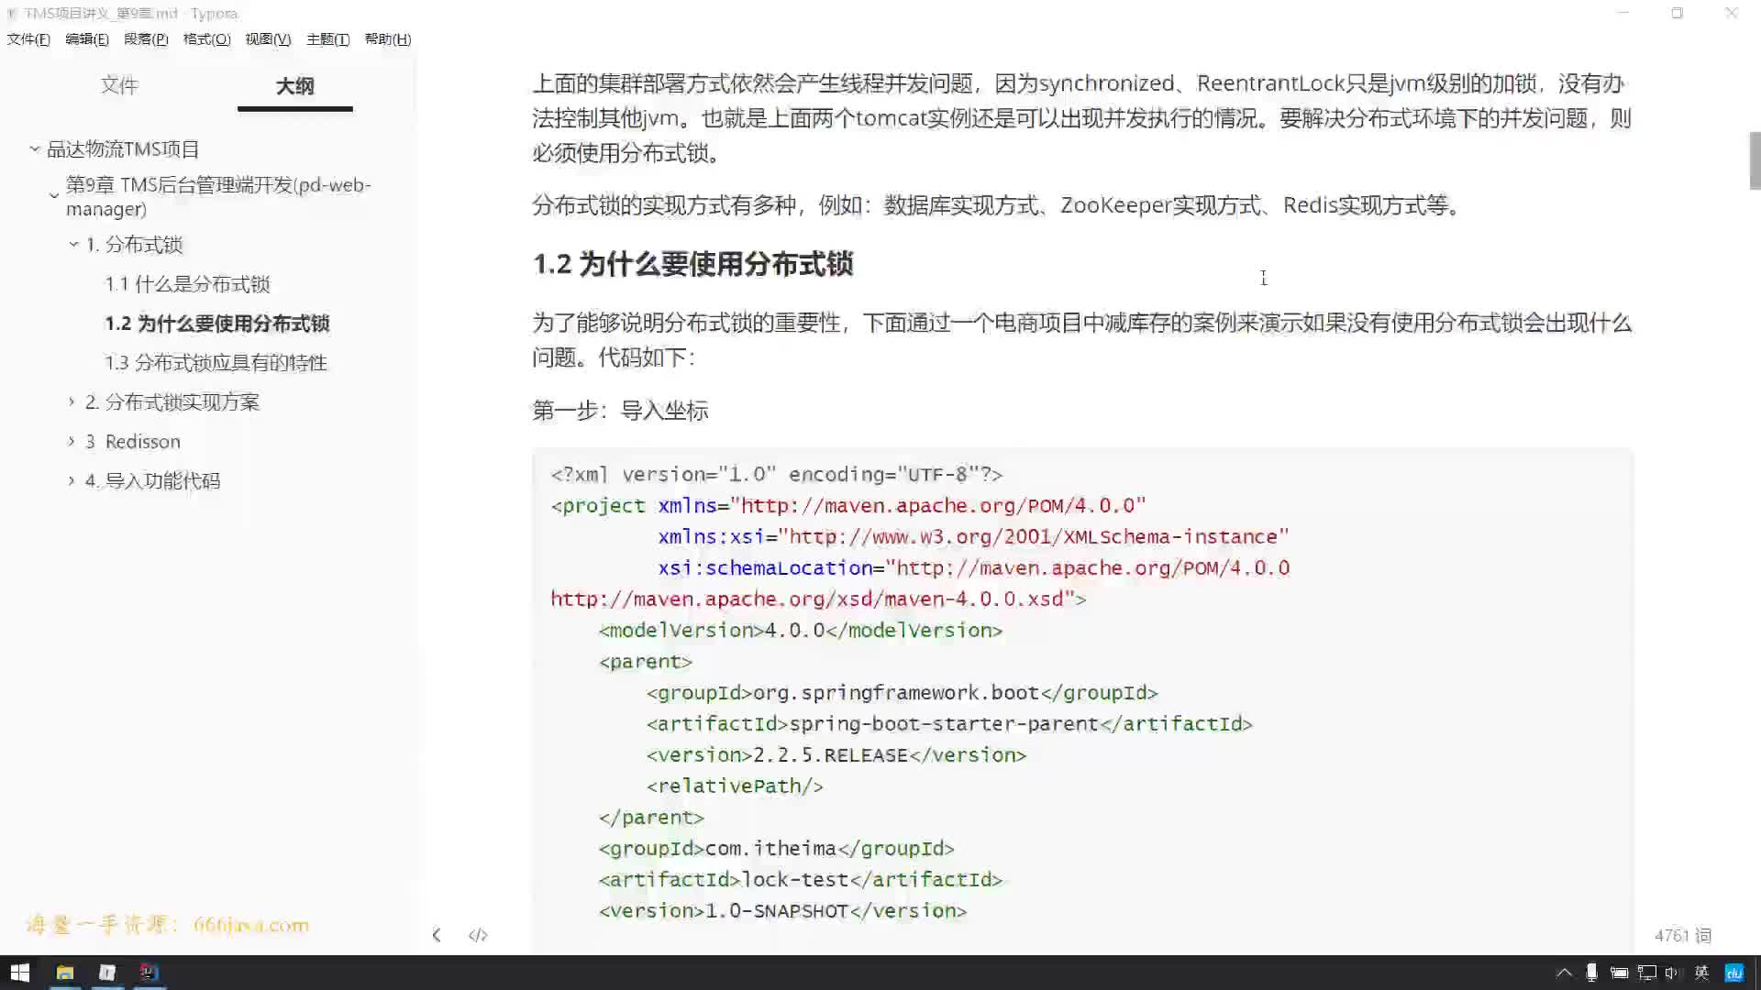Click the spring-boot-starter-parent artifactId line

coord(949,724)
